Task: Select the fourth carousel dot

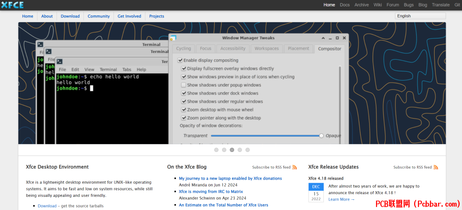Action: (240, 150)
